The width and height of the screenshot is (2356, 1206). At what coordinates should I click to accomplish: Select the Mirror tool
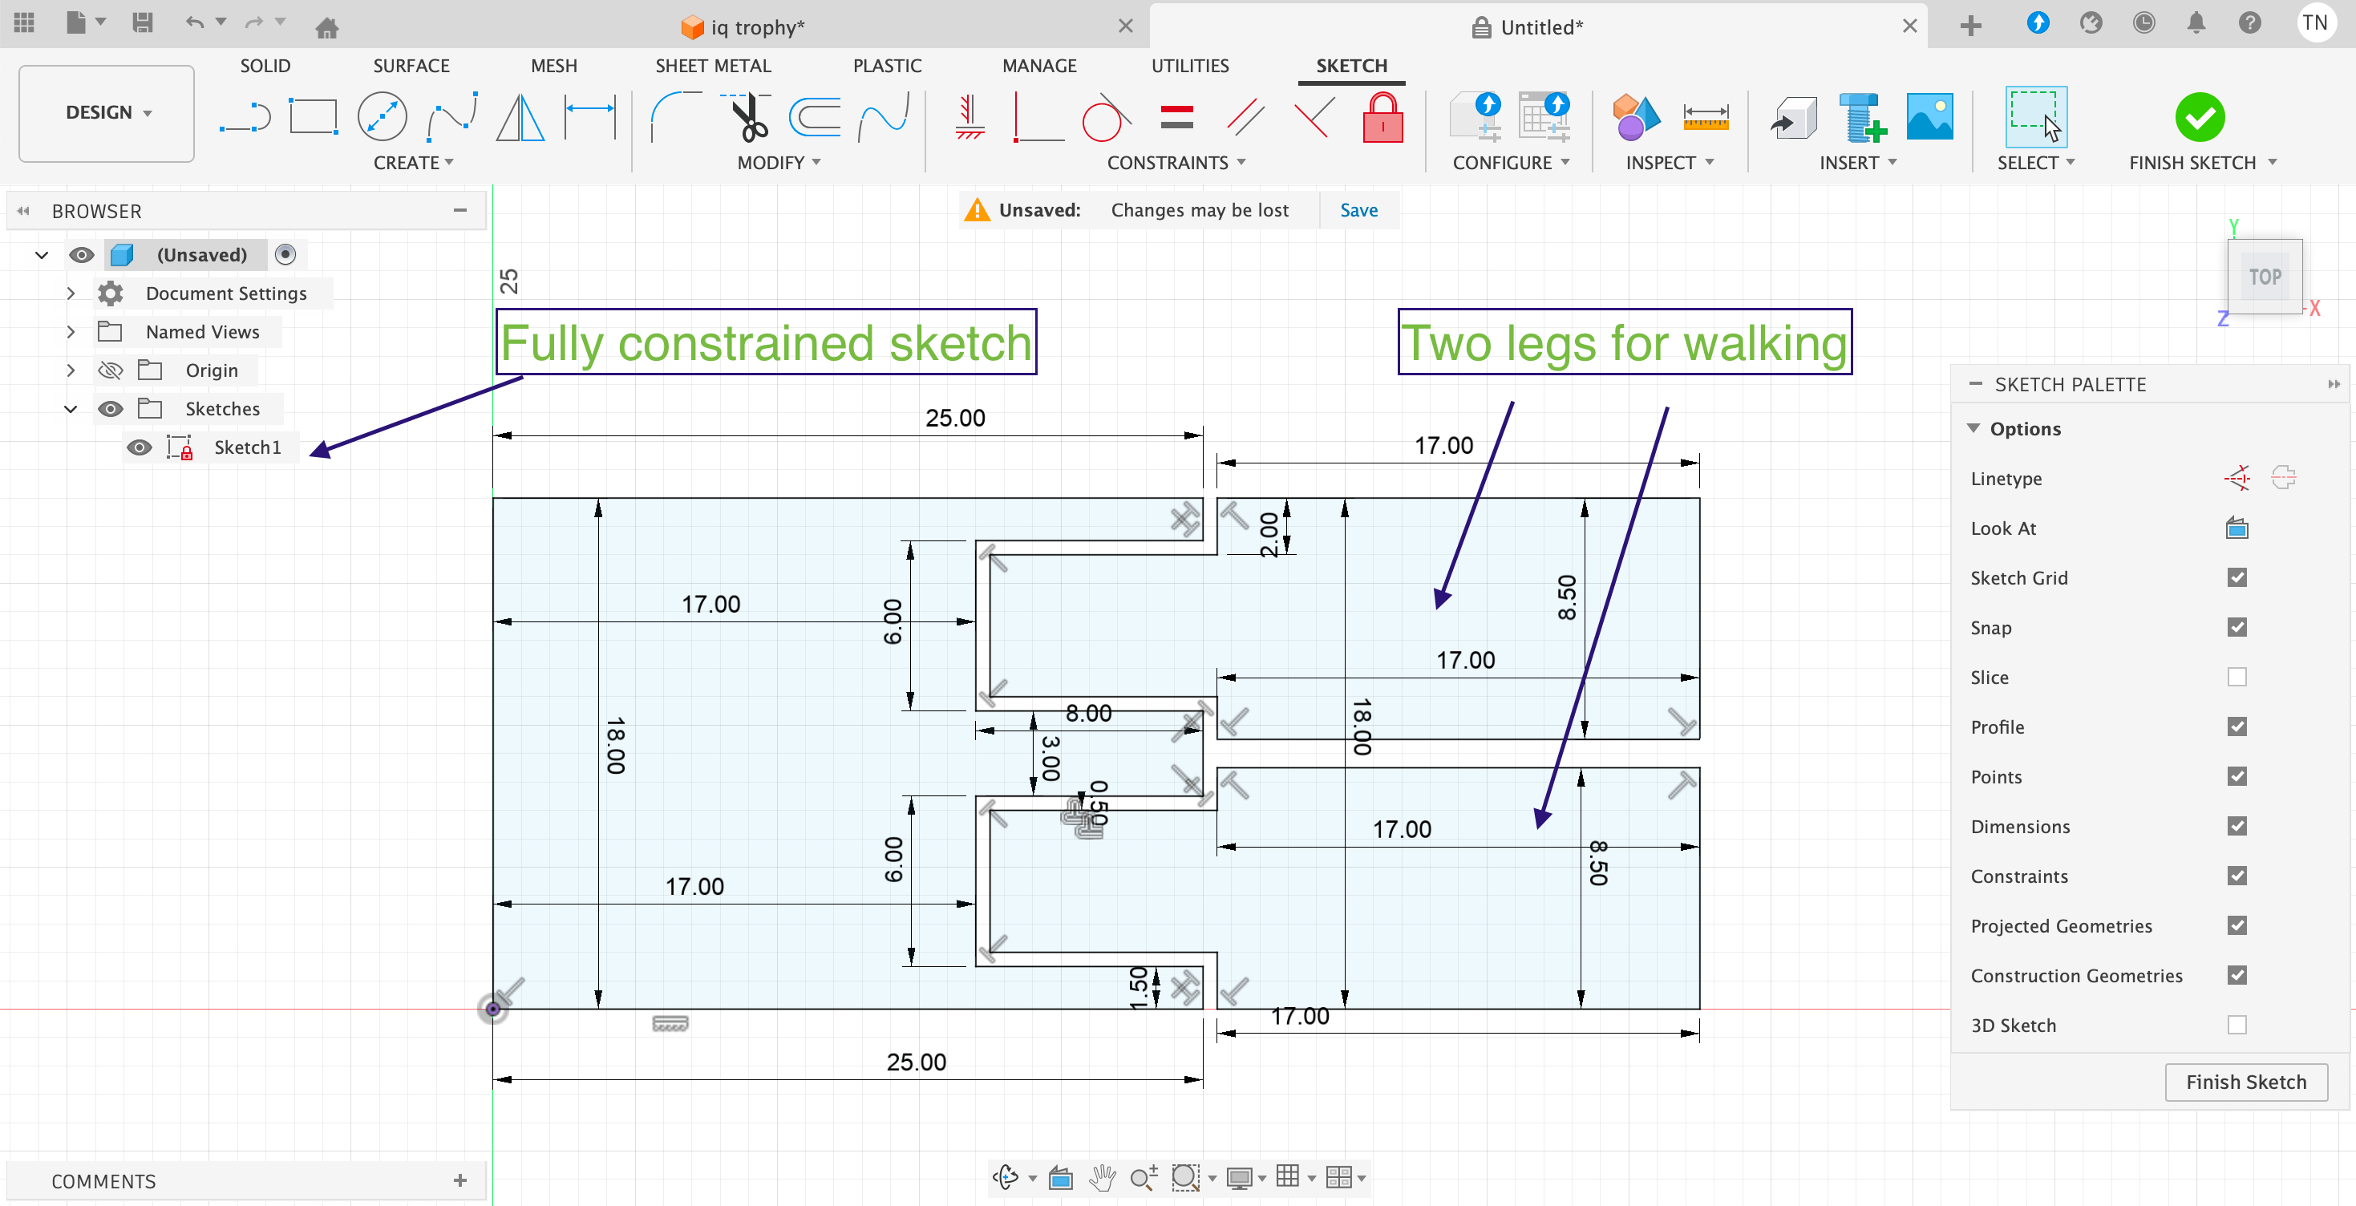[x=520, y=118]
